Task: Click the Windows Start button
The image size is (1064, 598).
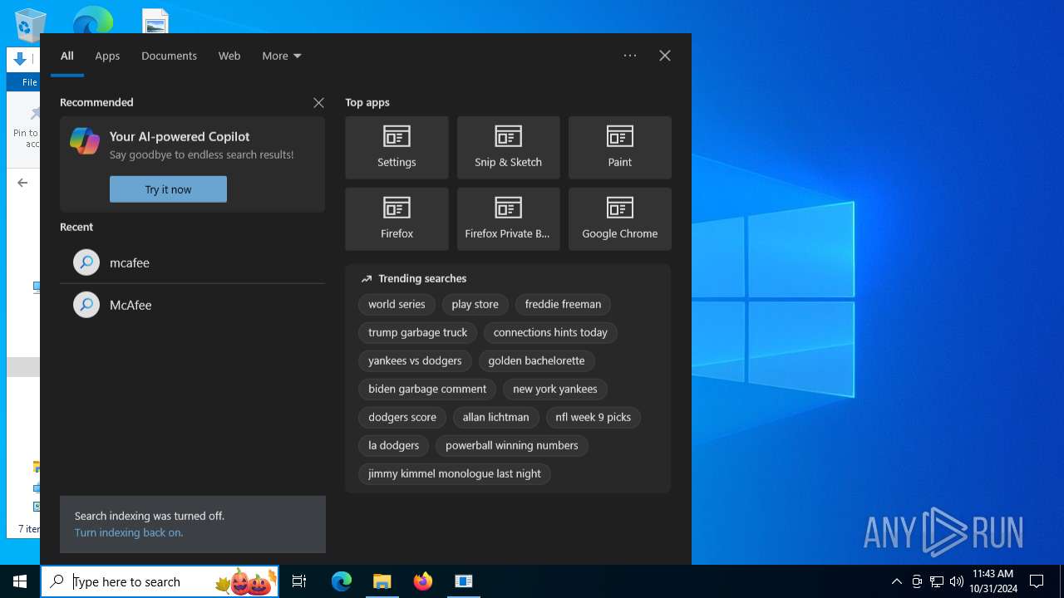Action: click(20, 581)
